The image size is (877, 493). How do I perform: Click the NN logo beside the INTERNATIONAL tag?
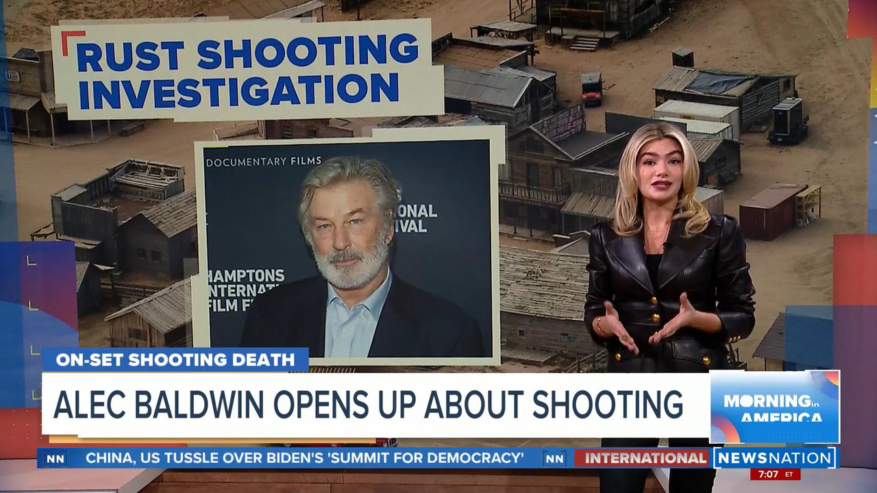[554, 458]
